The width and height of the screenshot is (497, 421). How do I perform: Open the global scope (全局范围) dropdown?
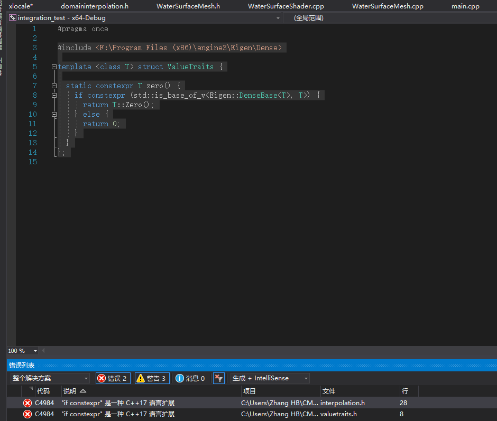click(390, 18)
